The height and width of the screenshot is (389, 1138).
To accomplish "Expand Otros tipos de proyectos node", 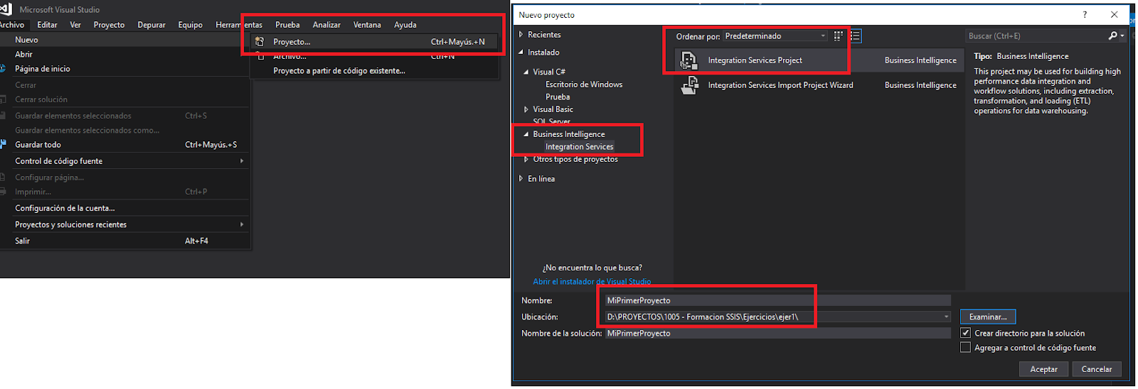I will point(526,160).
